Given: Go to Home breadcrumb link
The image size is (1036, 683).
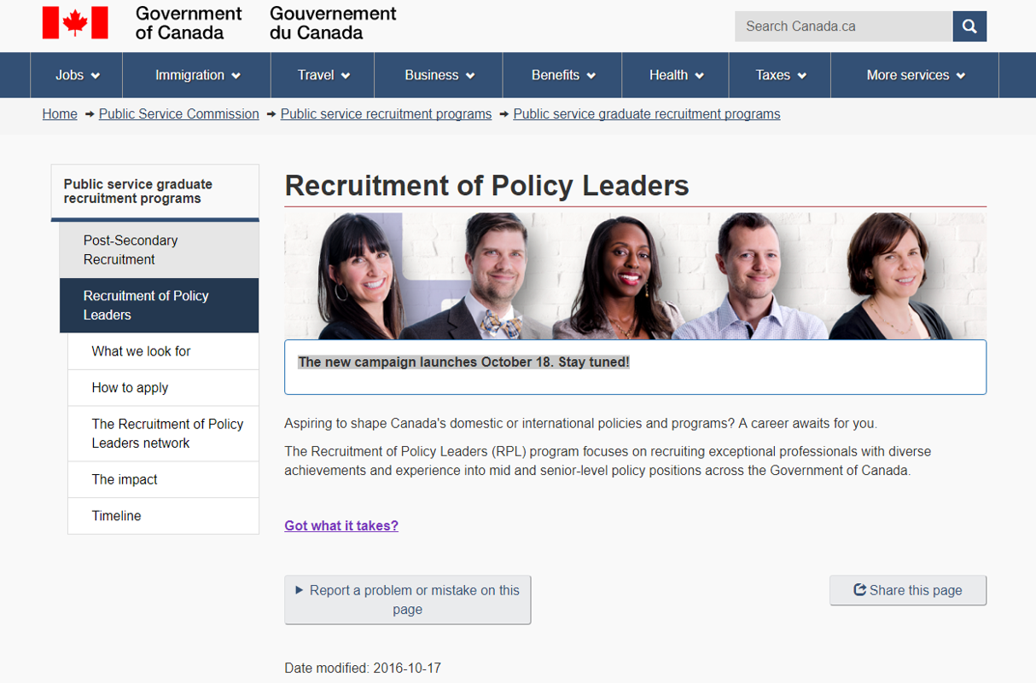Looking at the screenshot, I should pyautogui.click(x=60, y=114).
